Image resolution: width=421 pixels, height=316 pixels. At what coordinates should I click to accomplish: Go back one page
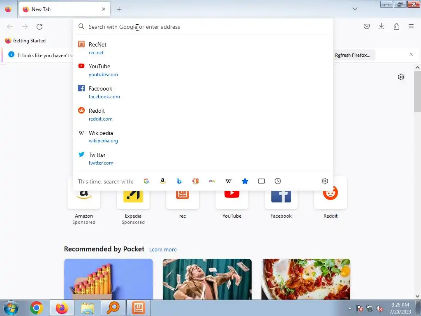(x=10, y=27)
